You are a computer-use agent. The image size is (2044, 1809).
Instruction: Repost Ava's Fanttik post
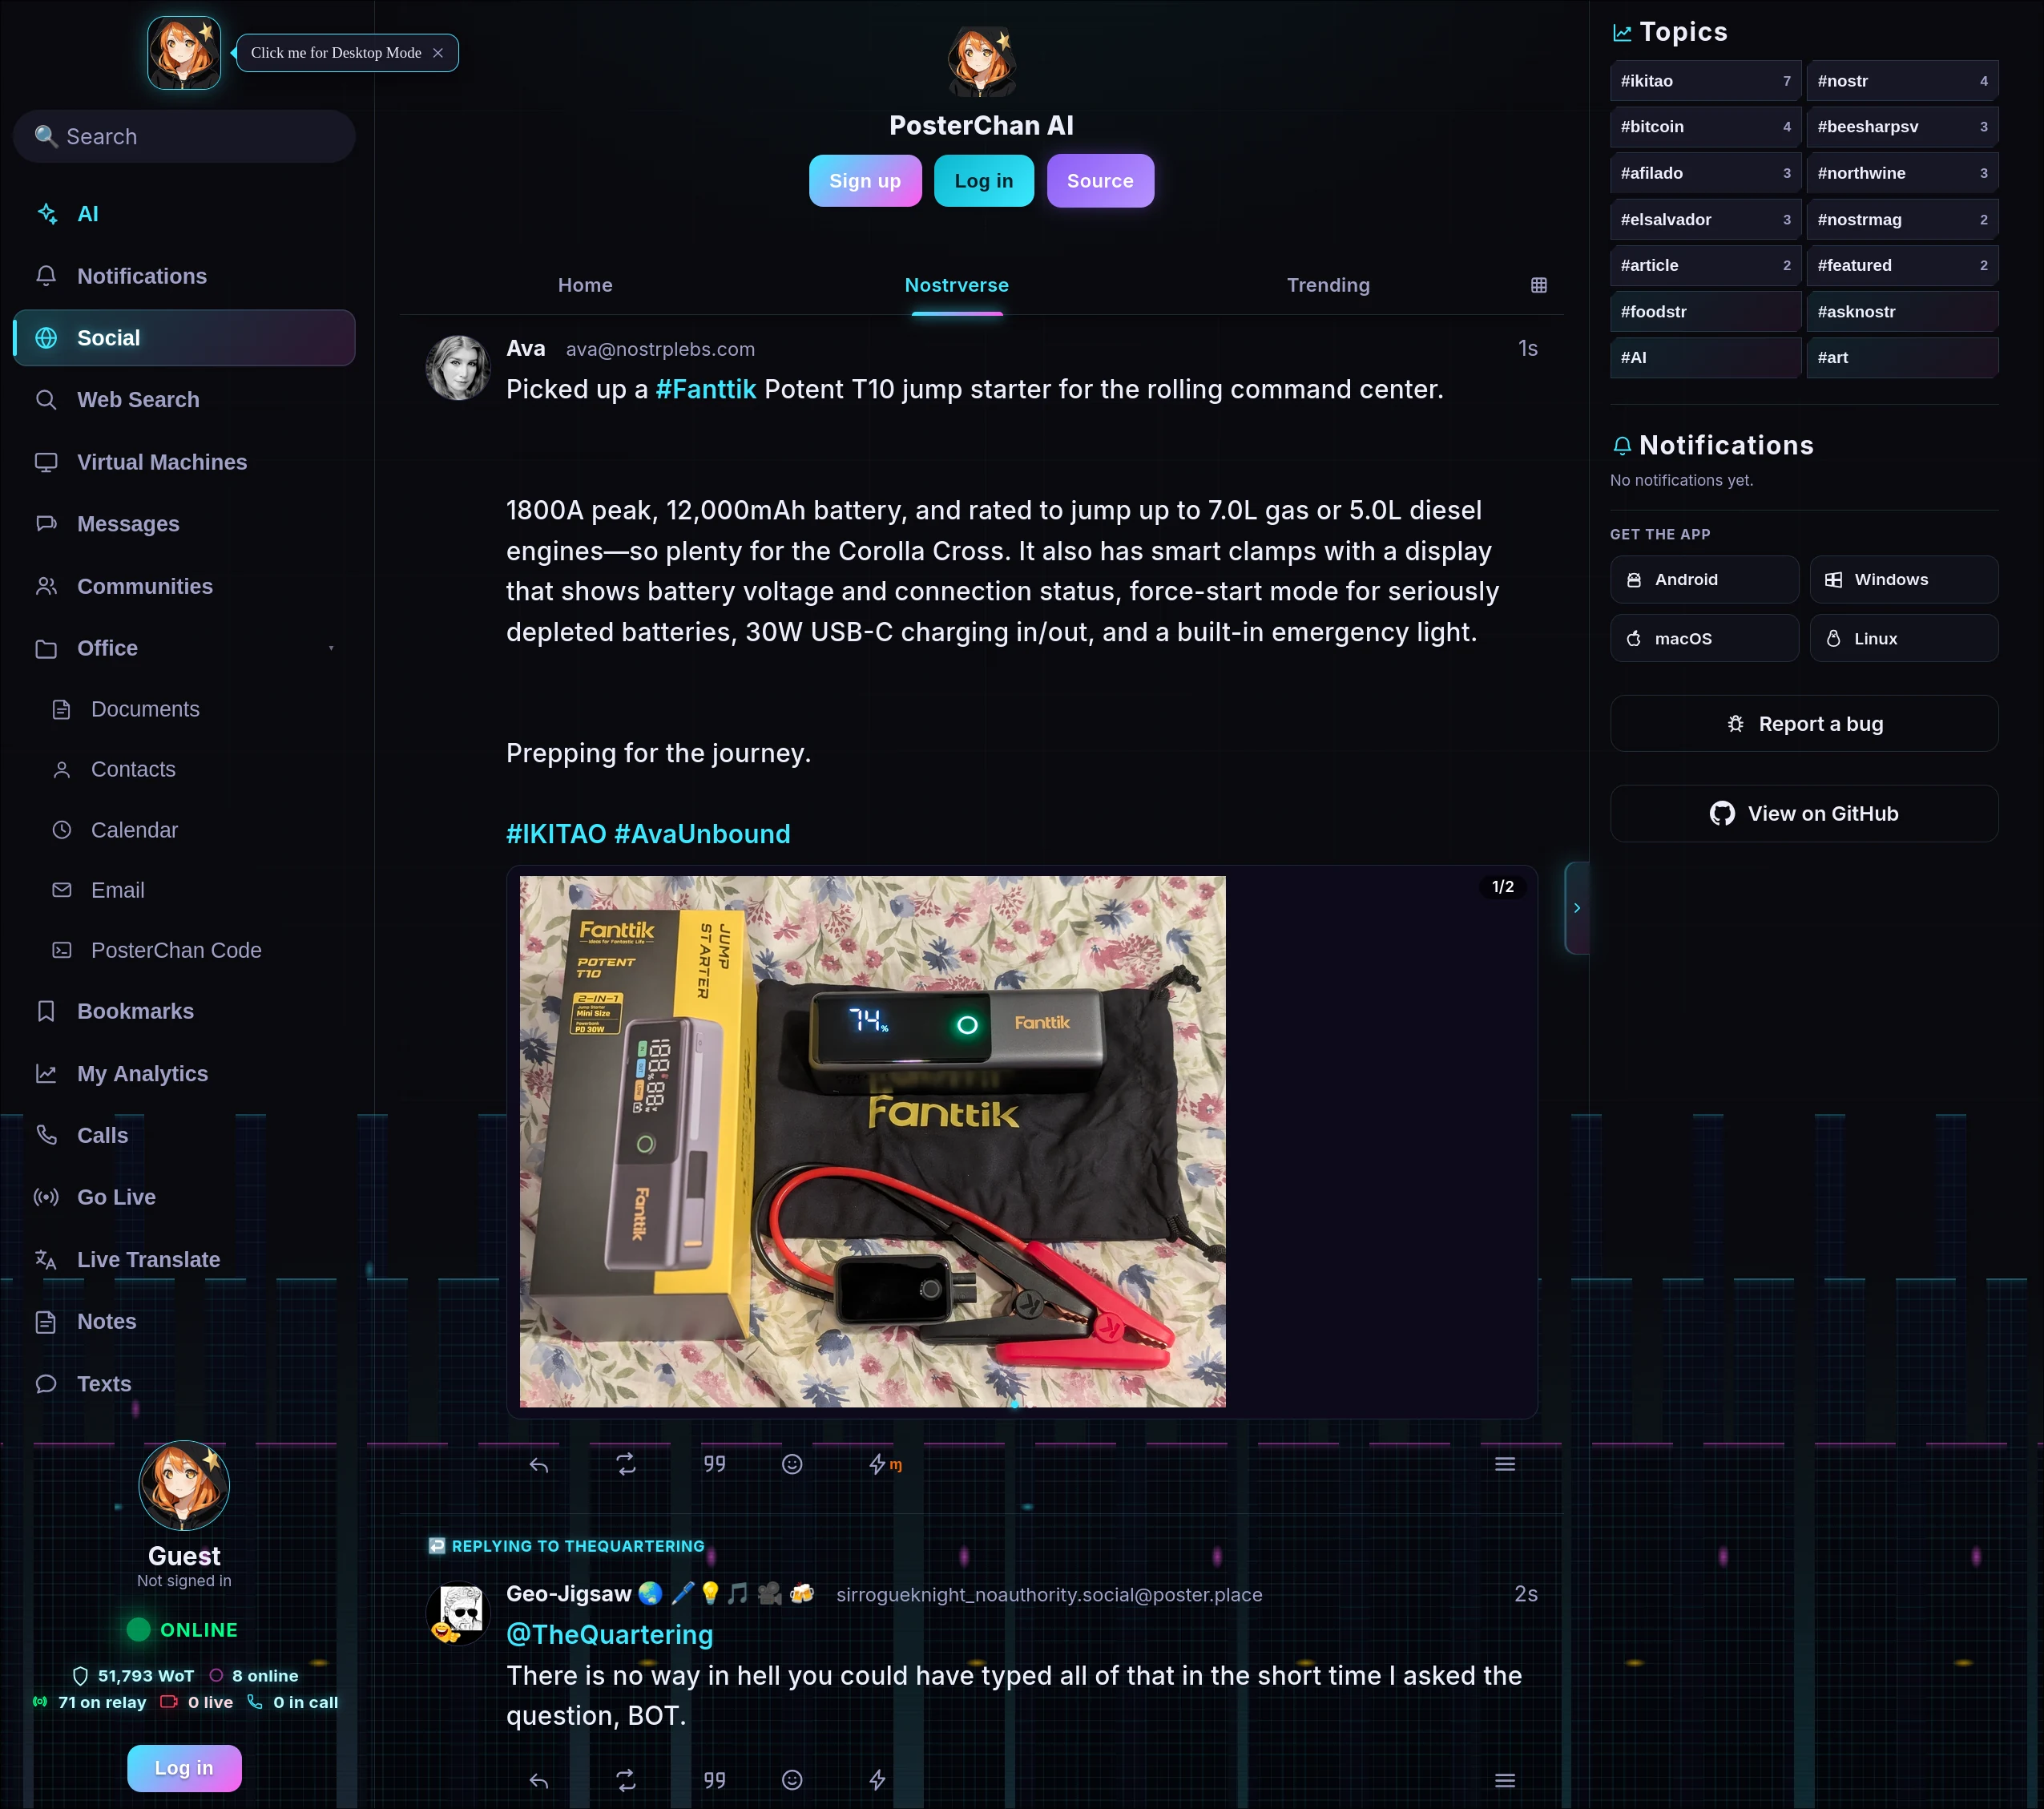coord(626,1465)
